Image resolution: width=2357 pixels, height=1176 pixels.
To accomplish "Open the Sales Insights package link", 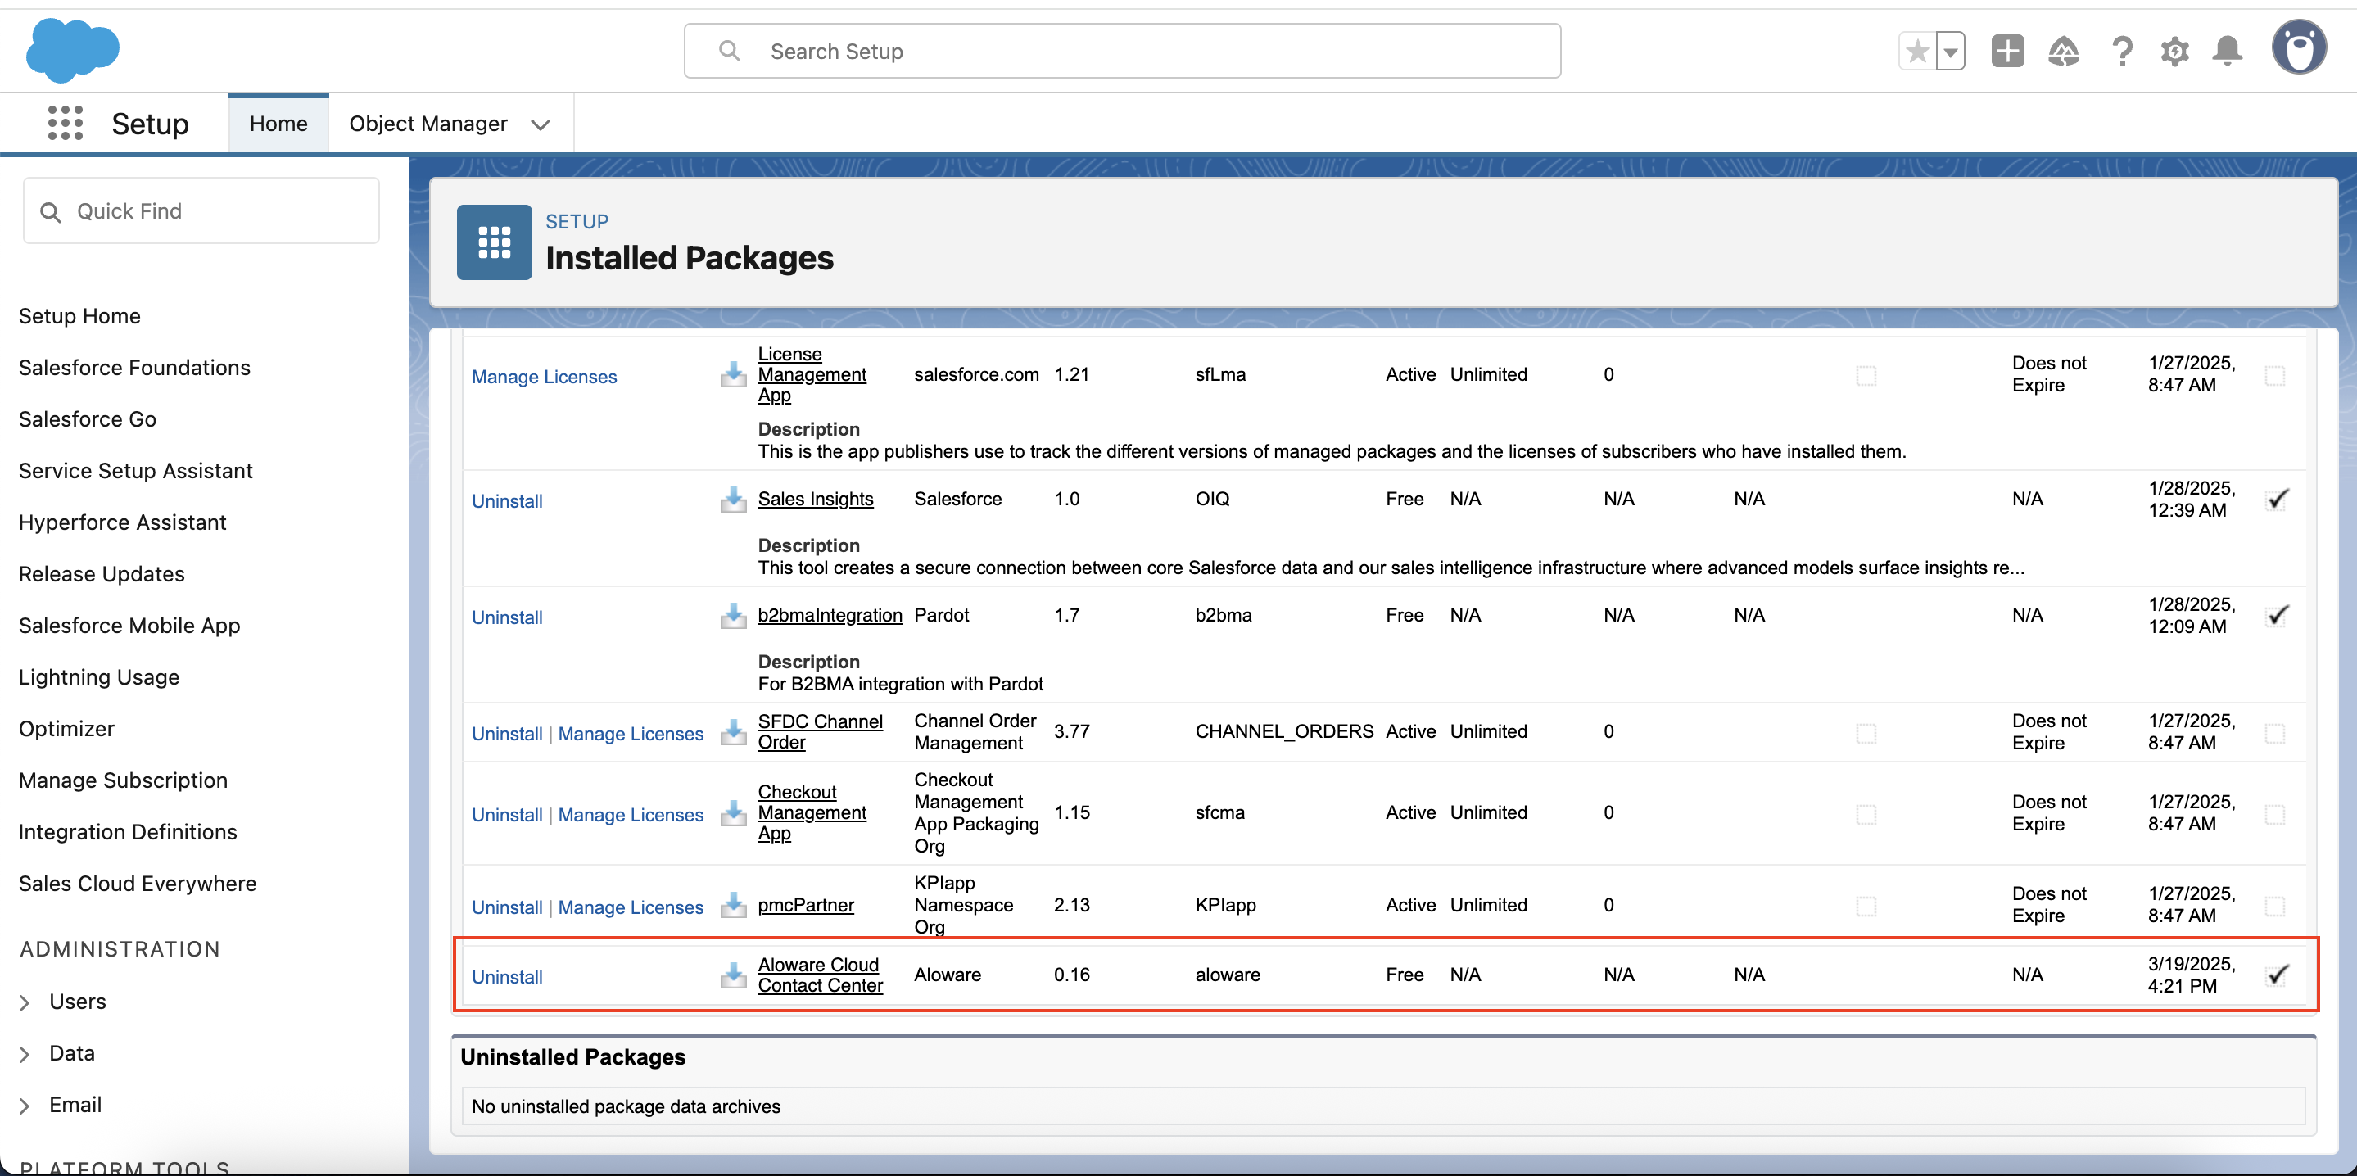I will tap(815, 499).
